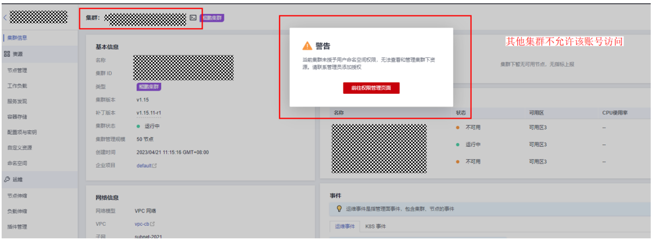652x240 pixels.
Task: Open 命名空间 in the sidebar
Action: (x=18, y=163)
